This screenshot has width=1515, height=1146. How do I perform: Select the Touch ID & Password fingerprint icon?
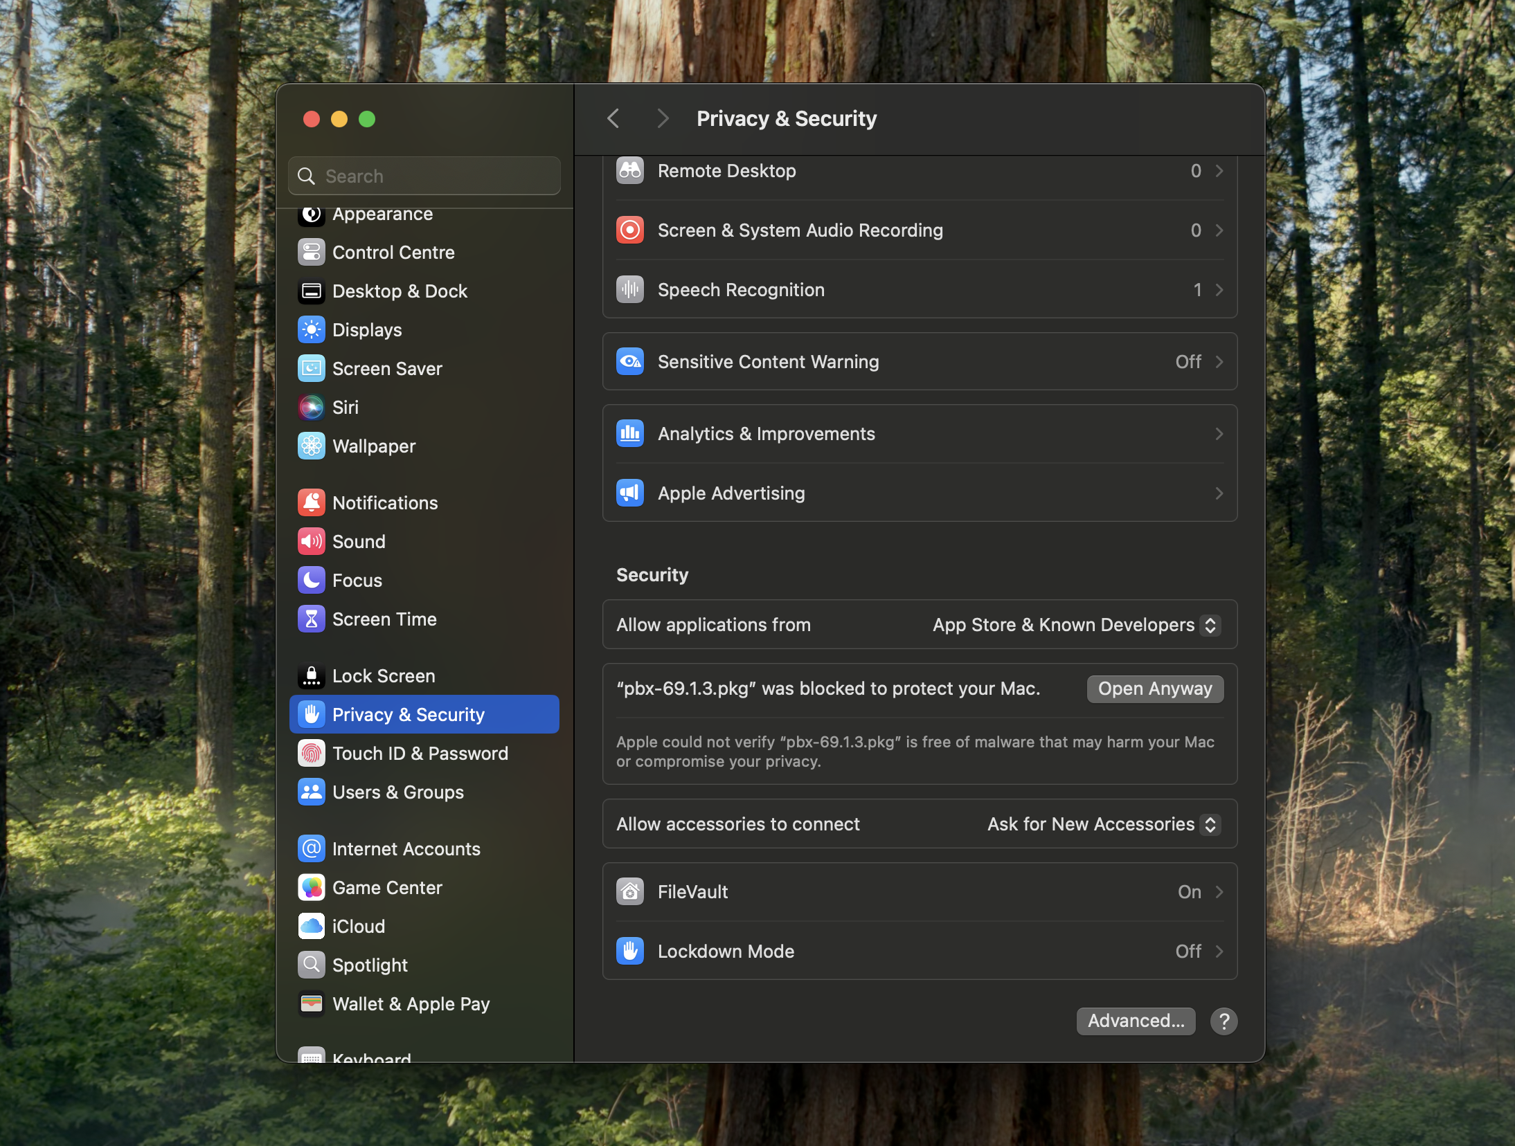(311, 753)
